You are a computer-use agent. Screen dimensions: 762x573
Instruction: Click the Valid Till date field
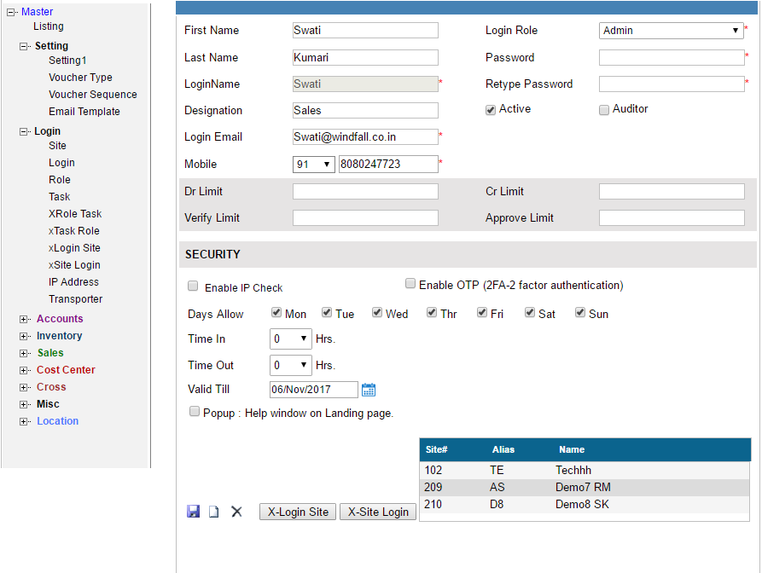[314, 390]
